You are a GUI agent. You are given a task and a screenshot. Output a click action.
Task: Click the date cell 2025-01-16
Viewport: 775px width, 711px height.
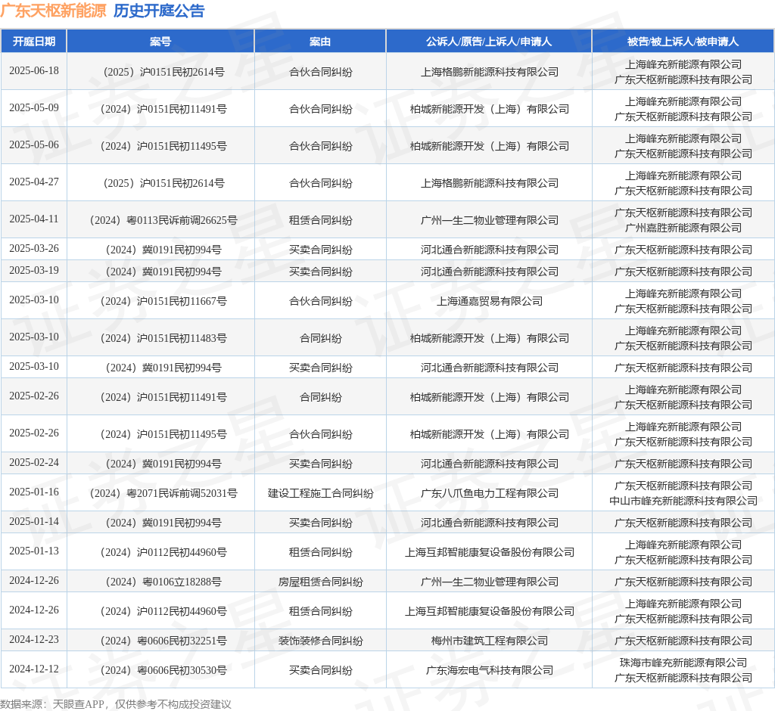point(33,492)
